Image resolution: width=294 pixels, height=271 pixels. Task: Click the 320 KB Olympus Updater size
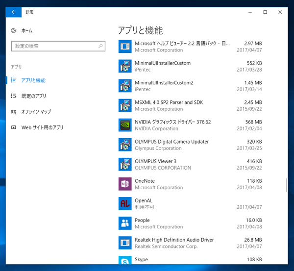click(x=254, y=142)
